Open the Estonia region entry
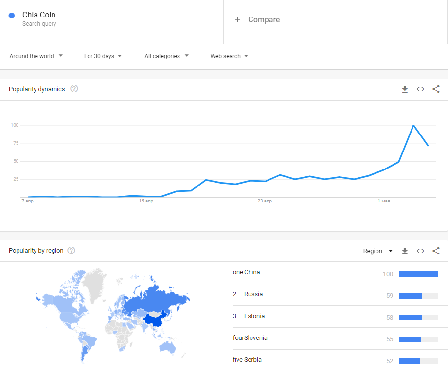448x371 pixels. point(254,316)
